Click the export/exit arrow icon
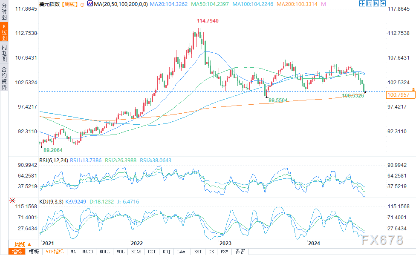This screenshot has width=416, height=255. [x=383, y=3]
